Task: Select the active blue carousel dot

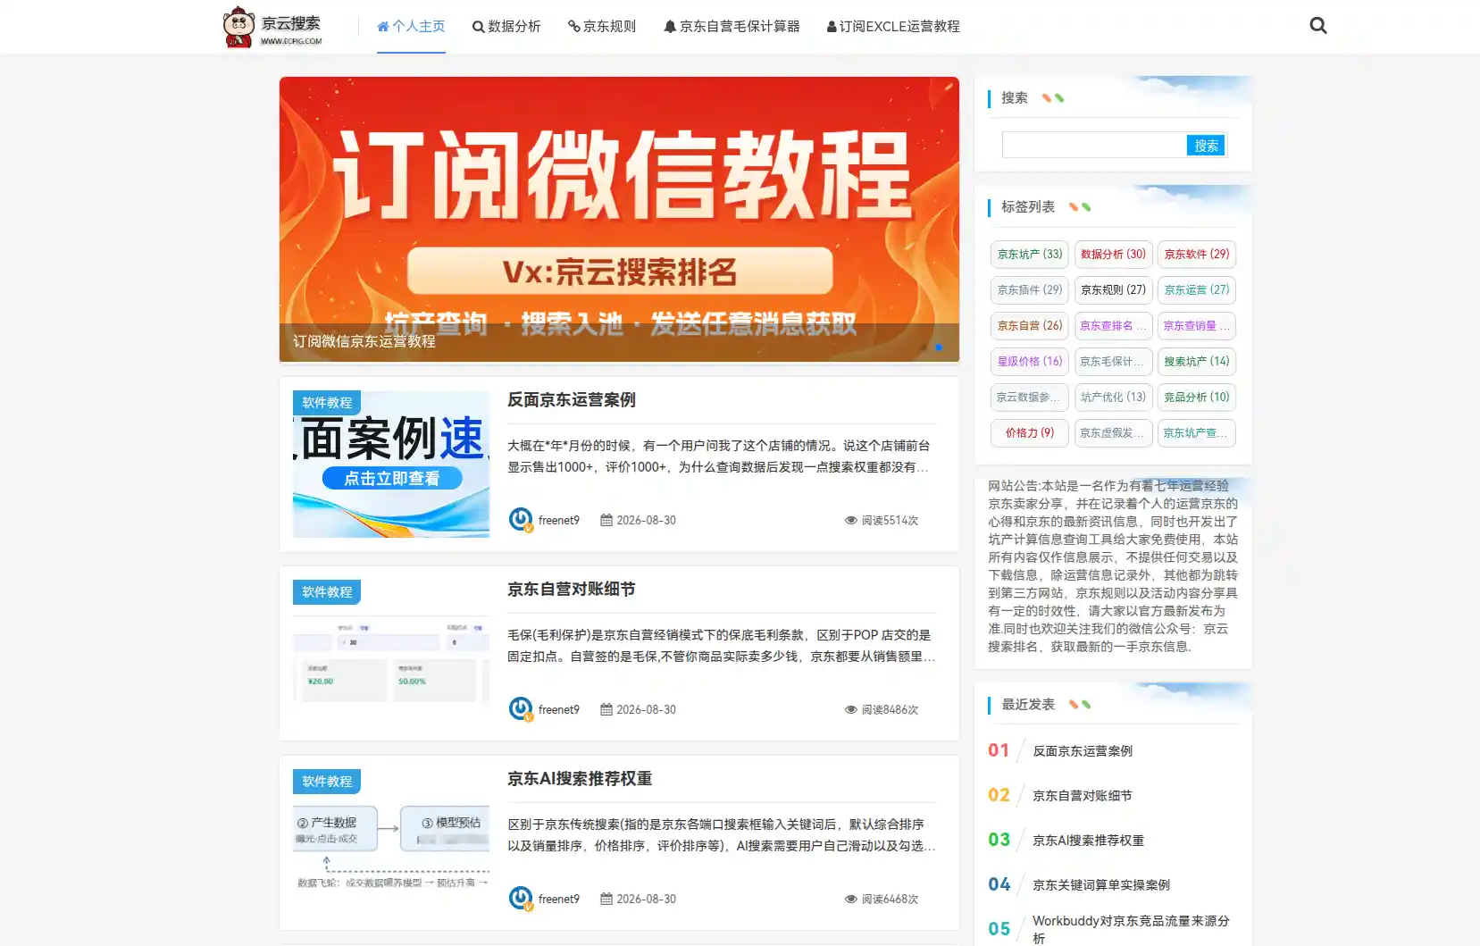Action: (938, 347)
